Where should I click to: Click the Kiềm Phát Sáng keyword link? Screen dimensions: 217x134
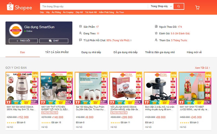point(106,12)
